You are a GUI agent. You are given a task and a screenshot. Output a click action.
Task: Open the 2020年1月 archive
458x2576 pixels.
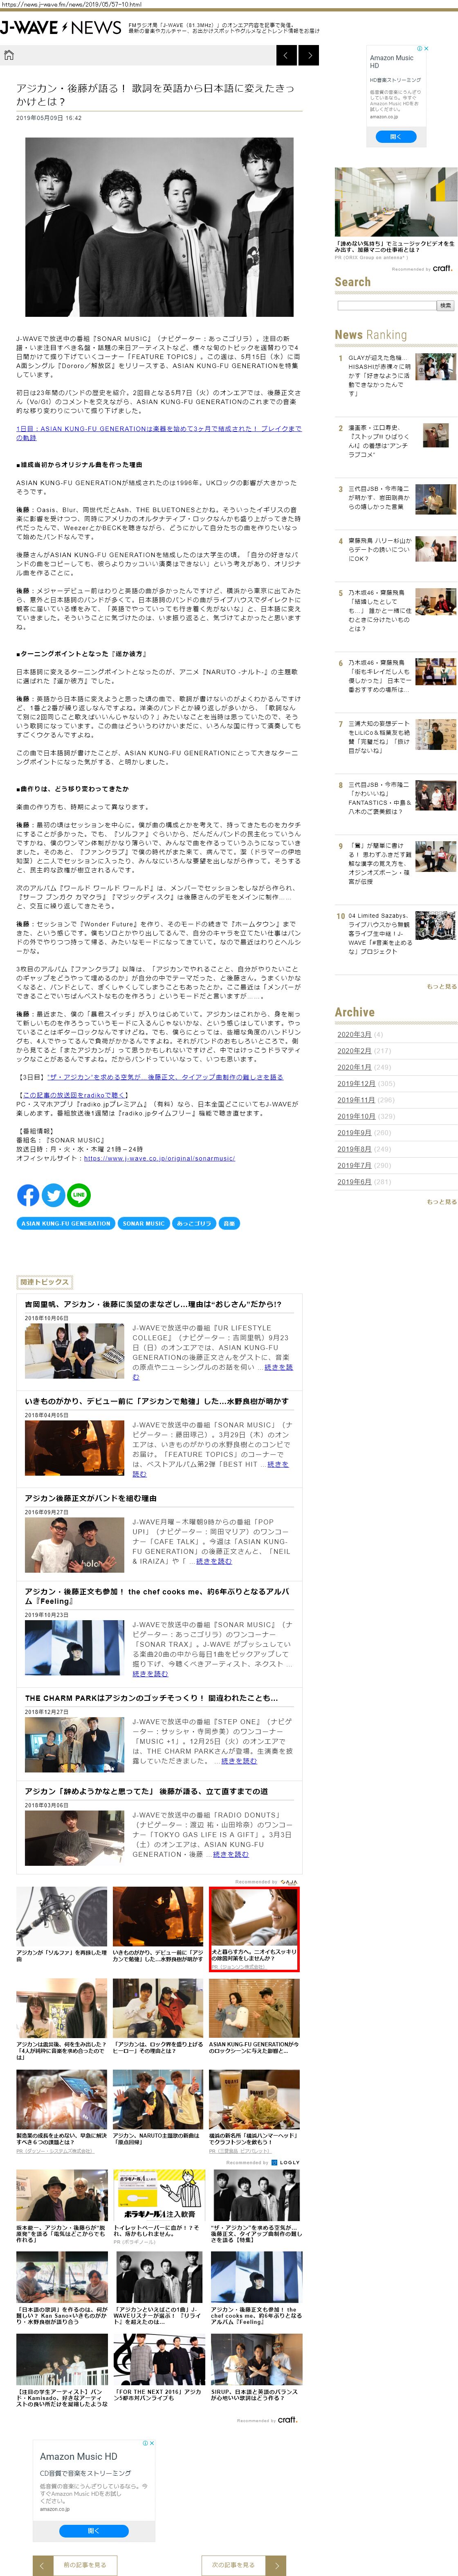click(x=354, y=1067)
